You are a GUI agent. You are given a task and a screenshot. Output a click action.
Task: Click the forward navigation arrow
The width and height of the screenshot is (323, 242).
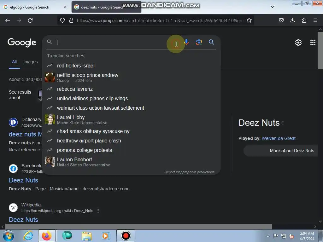click(19, 20)
